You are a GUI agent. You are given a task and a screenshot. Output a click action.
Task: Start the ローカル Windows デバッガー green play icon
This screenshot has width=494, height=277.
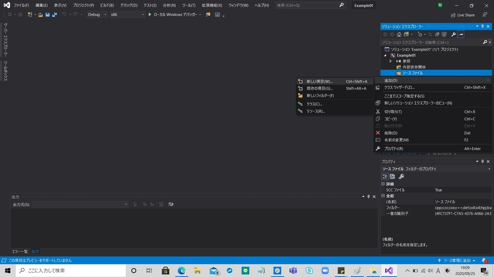coord(150,14)
